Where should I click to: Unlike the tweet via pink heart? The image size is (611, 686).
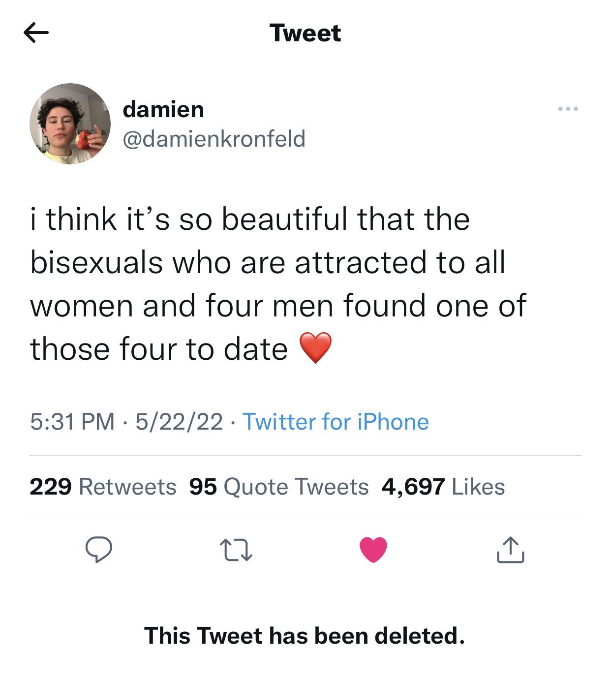pos(373,550)
